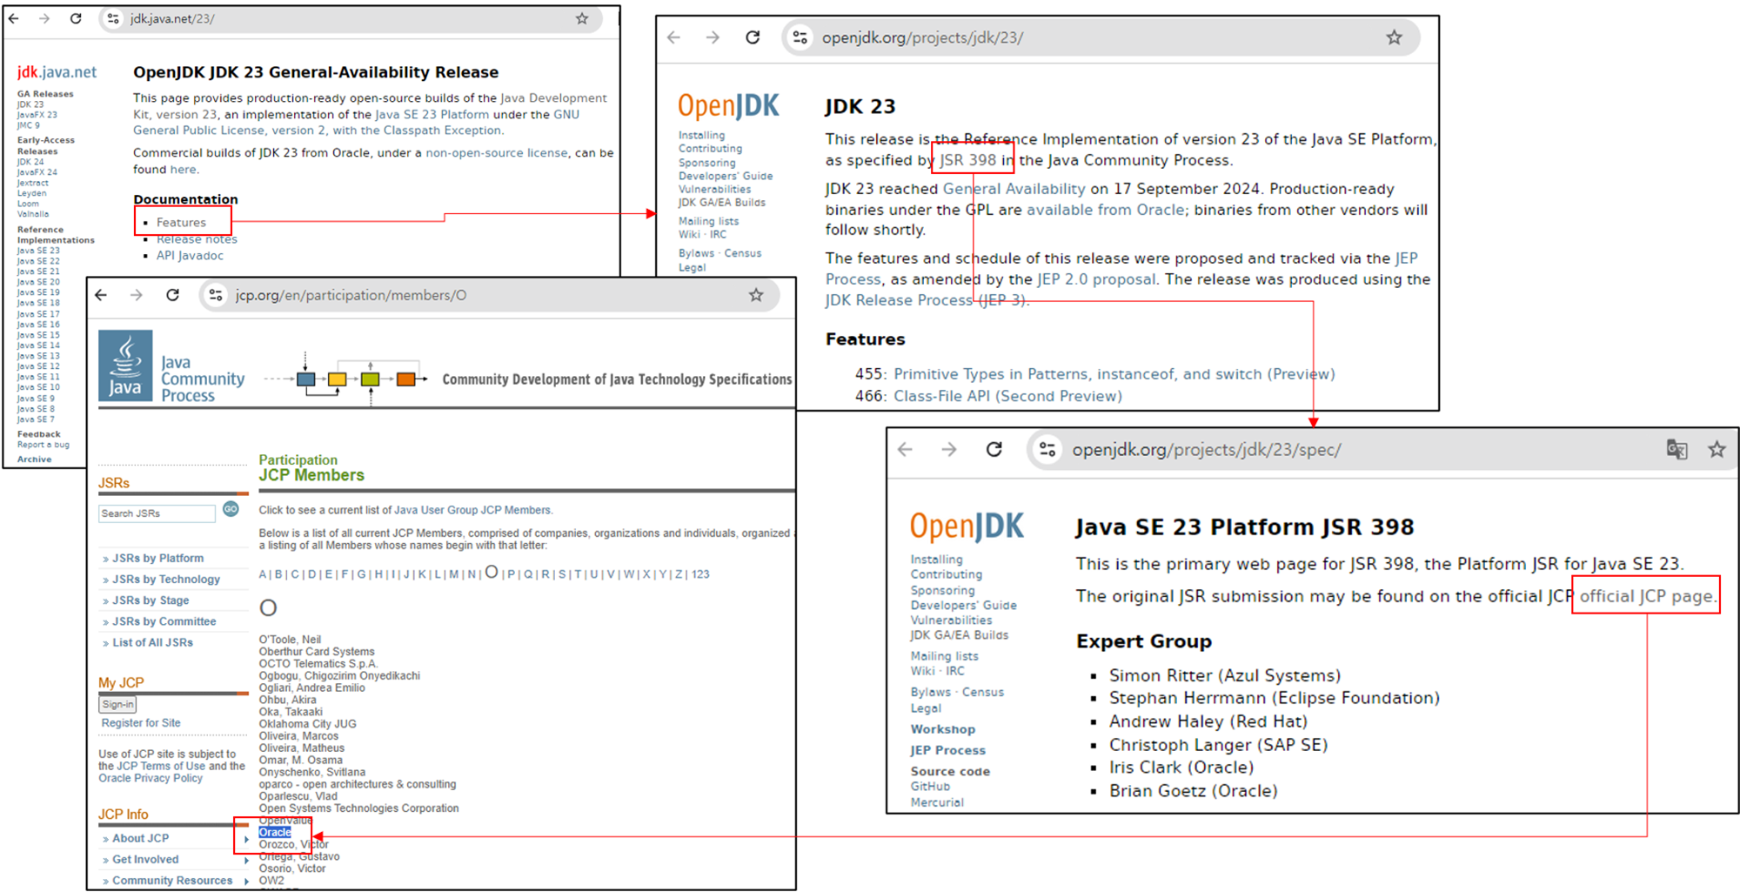Open GitHub link under Source code

click(930, 786)
